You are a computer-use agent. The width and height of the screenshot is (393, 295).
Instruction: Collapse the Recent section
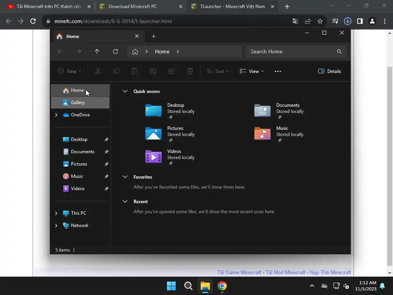pyautogui.click(x=125, y=201)
